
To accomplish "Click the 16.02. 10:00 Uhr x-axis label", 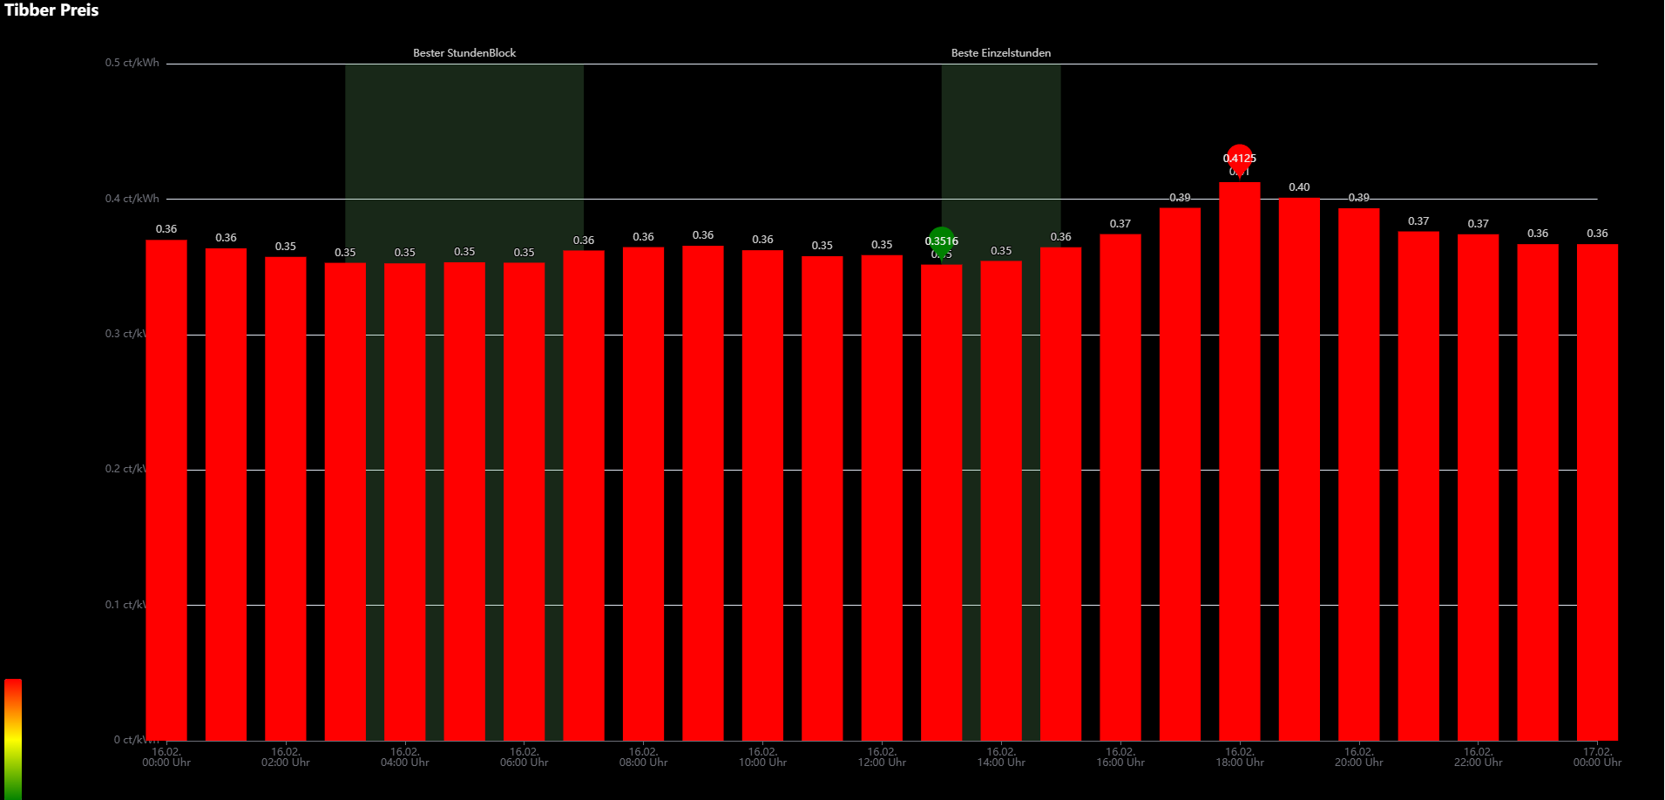I will 762,756.
